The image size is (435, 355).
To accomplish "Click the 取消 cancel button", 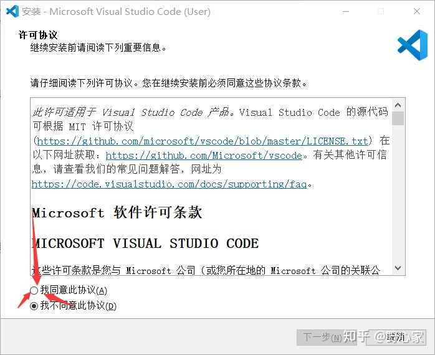I will point(396,338).
